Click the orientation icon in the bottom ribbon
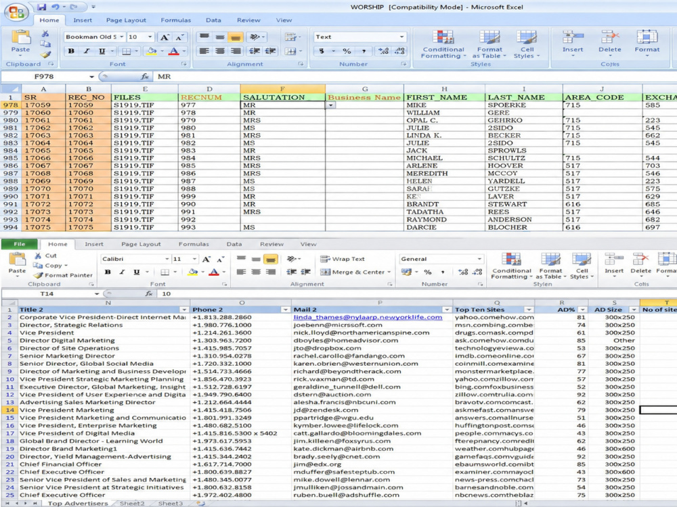677x507 pixels. (x=291, y=259)
